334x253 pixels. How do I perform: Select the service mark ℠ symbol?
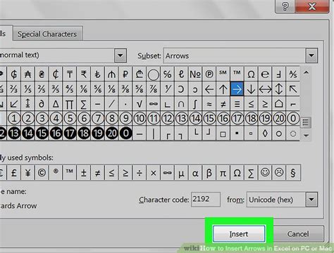pos(223,74)
